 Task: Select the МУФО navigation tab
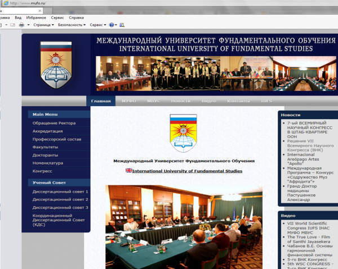click(x=129, y=101)
